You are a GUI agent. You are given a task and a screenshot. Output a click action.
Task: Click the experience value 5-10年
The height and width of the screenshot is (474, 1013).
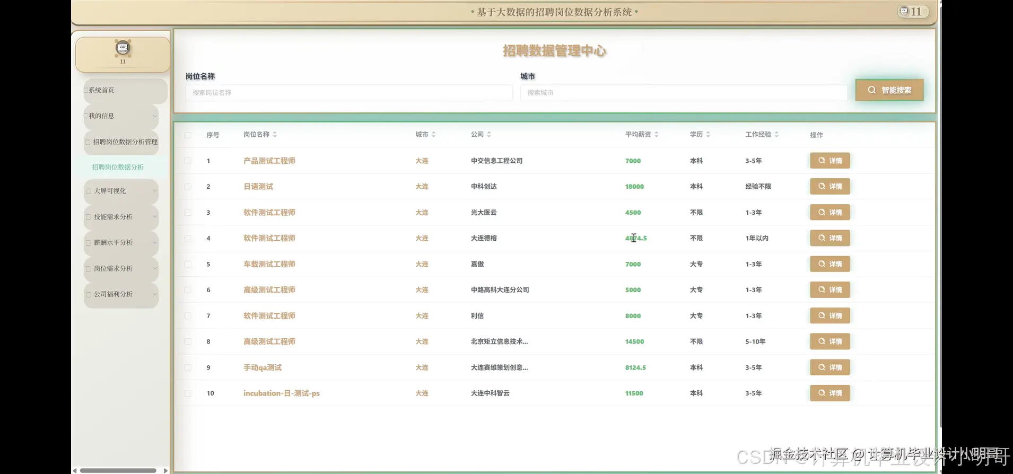click(x=755, y=342)
